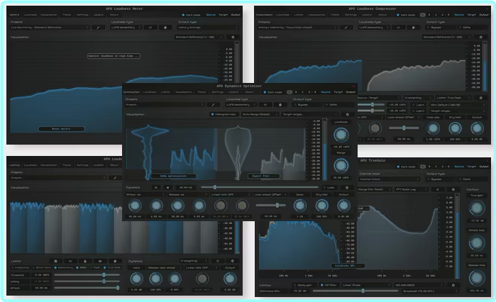This screenshot has width=496, height=302.
Task: Click pencil edit-preset icon in Dynamics Optimizer
Action: pos(213,104)
